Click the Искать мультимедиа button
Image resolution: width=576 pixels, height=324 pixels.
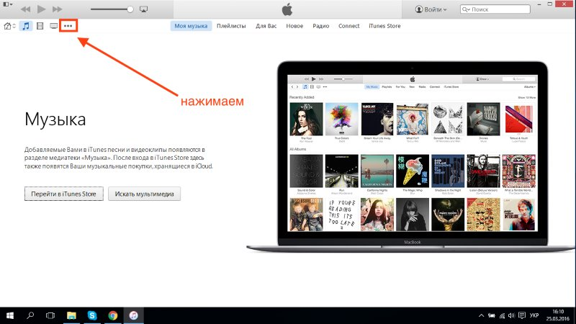click(x=145, y=194)
